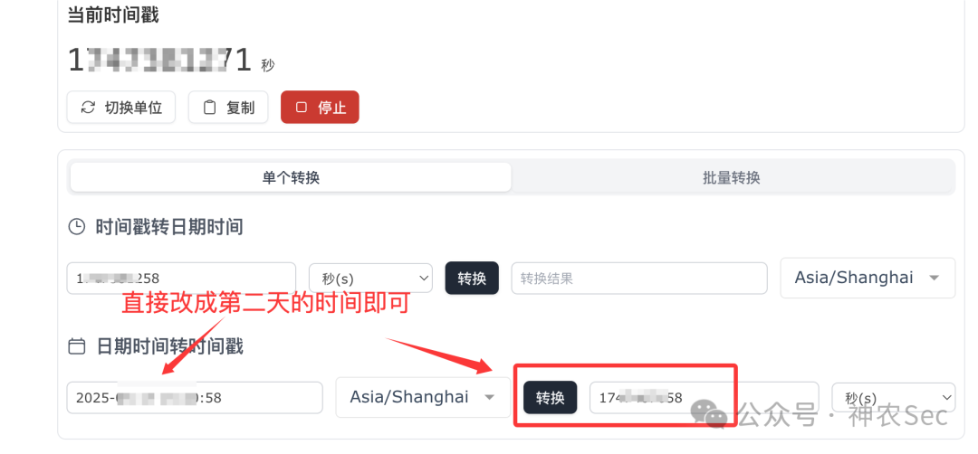Click the clock icon beside 时间戳转日期时间
The image size is (978, 454).
coord(76,227)
